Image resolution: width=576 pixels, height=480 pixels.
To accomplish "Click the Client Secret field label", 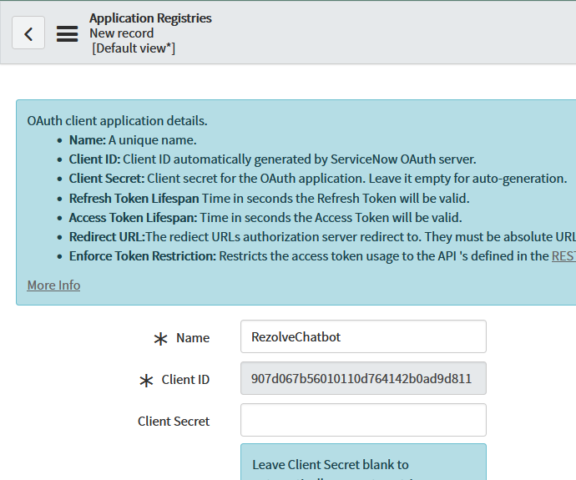I will [174, 422].
